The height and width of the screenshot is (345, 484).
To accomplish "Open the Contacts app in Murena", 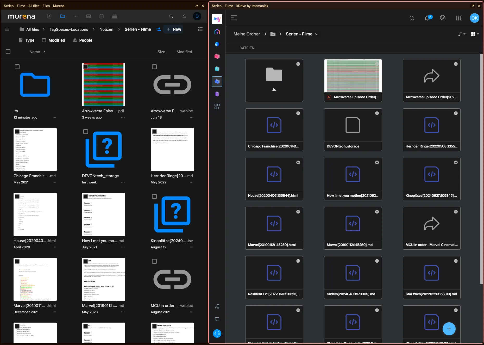I will coord(49,16).
